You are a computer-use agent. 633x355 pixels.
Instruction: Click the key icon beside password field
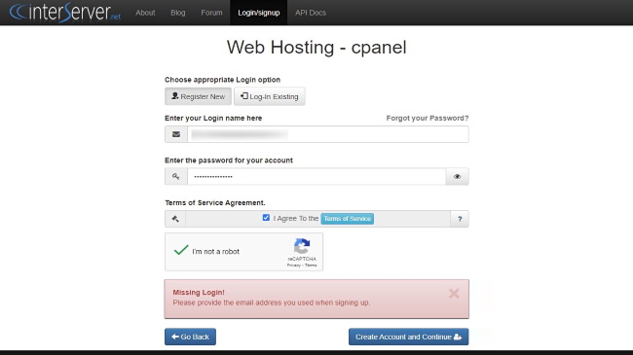[x=176, y=177]
